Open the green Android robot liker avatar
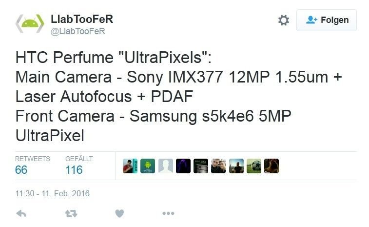Screen dimensions: 369x227 pyautogui.click(x=148, y=166)
